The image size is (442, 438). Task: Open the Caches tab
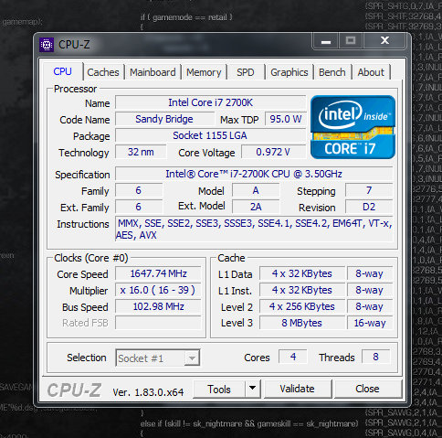pos(103,72)
